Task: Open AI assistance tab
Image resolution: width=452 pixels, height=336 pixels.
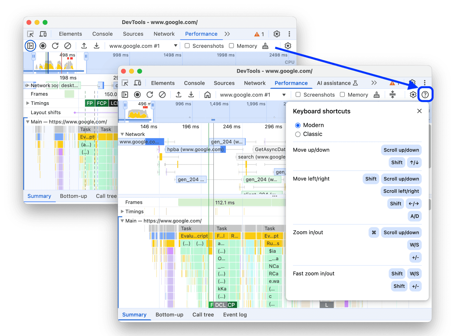Action: [337, 83]
